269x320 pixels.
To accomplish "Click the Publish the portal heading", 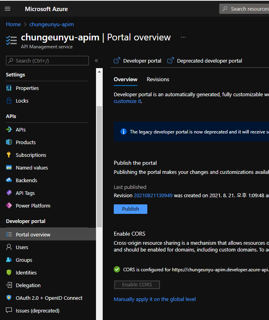I will pyautogui.click(x=135, y=163).
